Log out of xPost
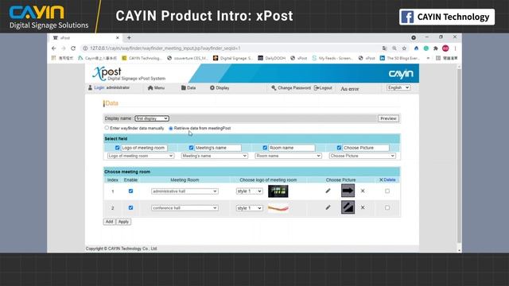The image size is (509, 286). coord(323,88)
